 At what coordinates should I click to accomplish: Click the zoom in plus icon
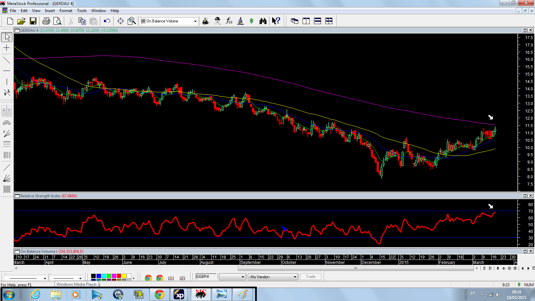click(x=515, y=268)
